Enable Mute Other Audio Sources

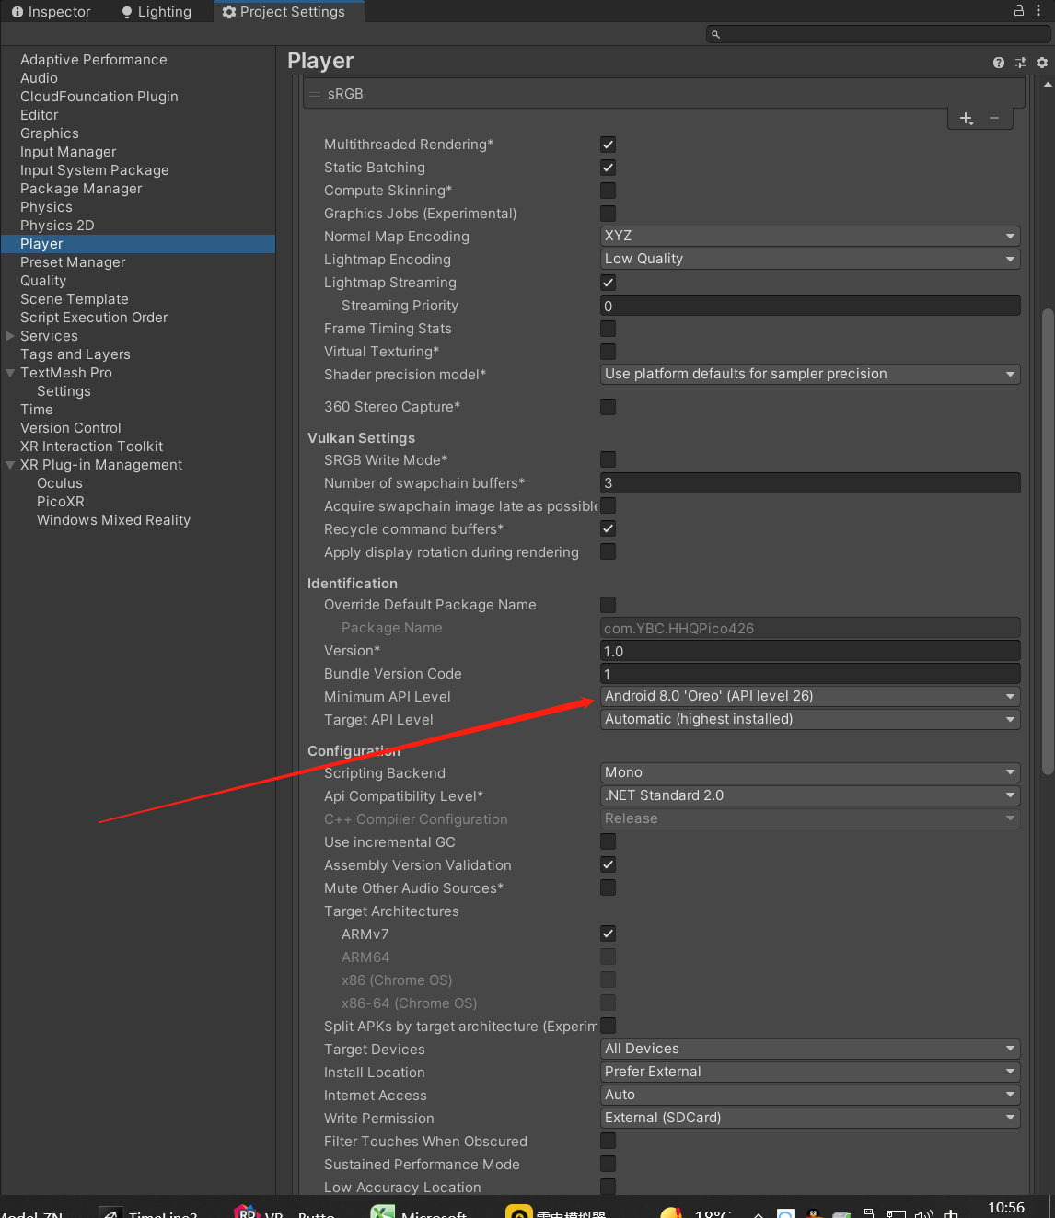coord(608,887)
